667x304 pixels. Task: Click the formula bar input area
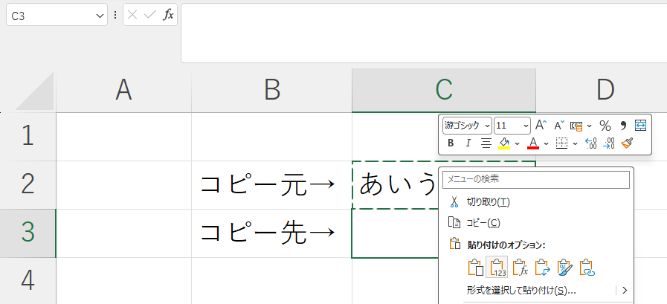point(424,33)
